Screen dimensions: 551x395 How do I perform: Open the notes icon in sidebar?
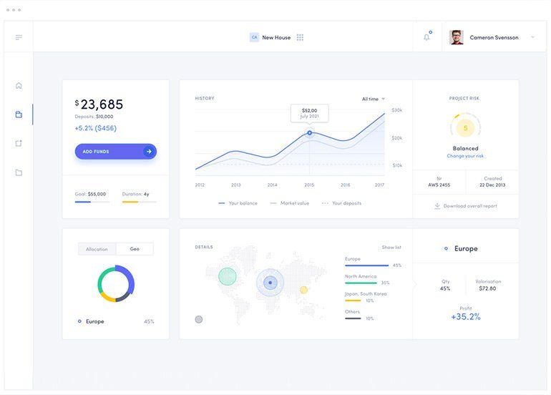(x=19, y=143)
